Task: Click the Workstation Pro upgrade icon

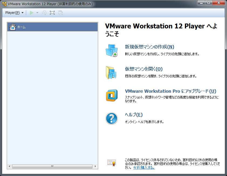Action: pyautogui.click(x=112, y=95)
